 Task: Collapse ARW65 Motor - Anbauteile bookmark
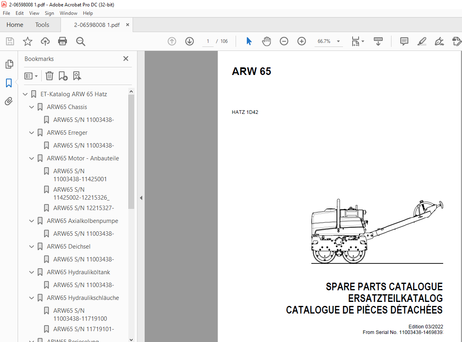point(32,158)
